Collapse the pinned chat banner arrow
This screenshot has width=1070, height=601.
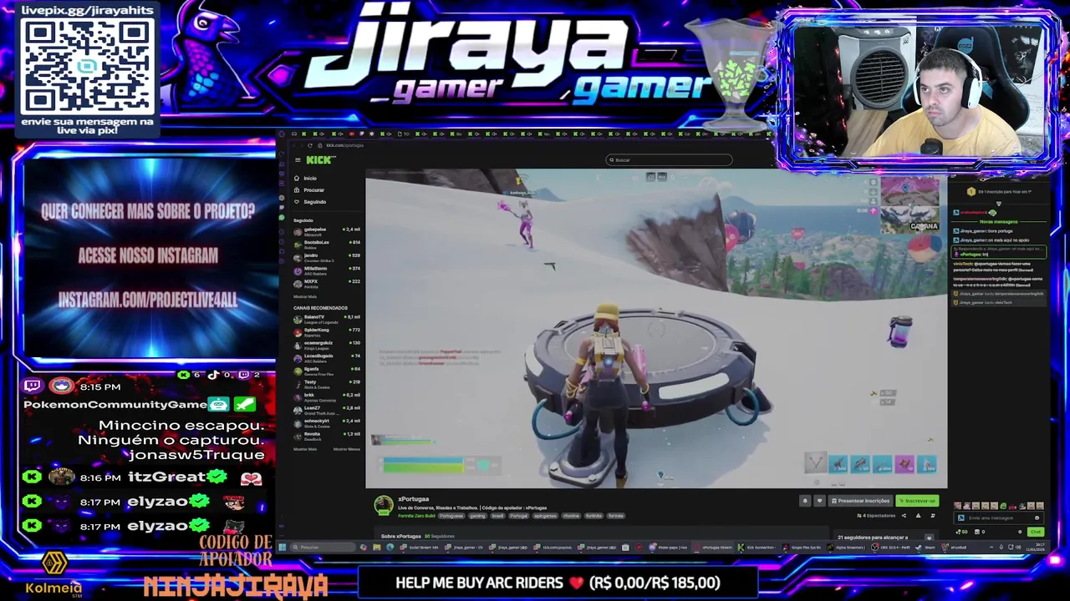click(999, 203)
